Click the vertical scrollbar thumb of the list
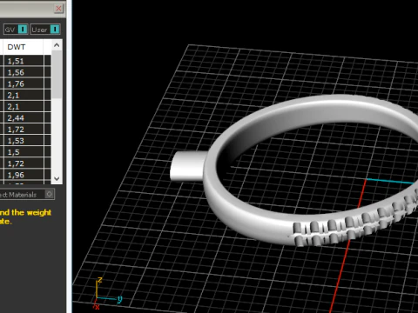The image size is (418, 313). [57, 75]
